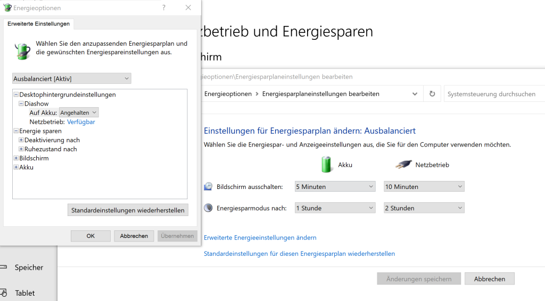Click the green Akku battery icon
545x301 pixels.
pos(326,165)
